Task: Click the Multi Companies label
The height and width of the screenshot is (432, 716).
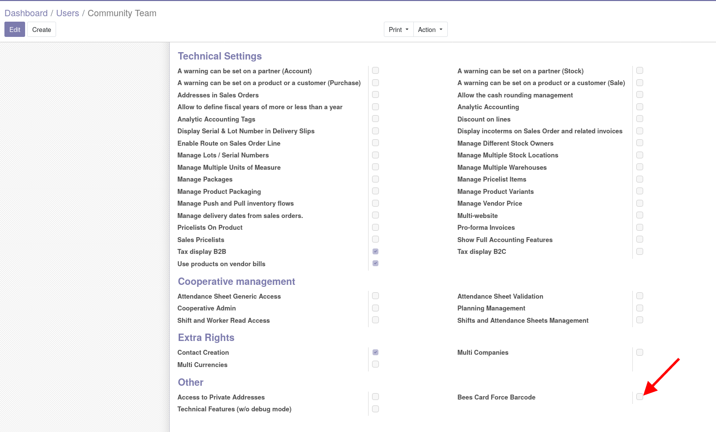Action: click(x=483, y=352)
